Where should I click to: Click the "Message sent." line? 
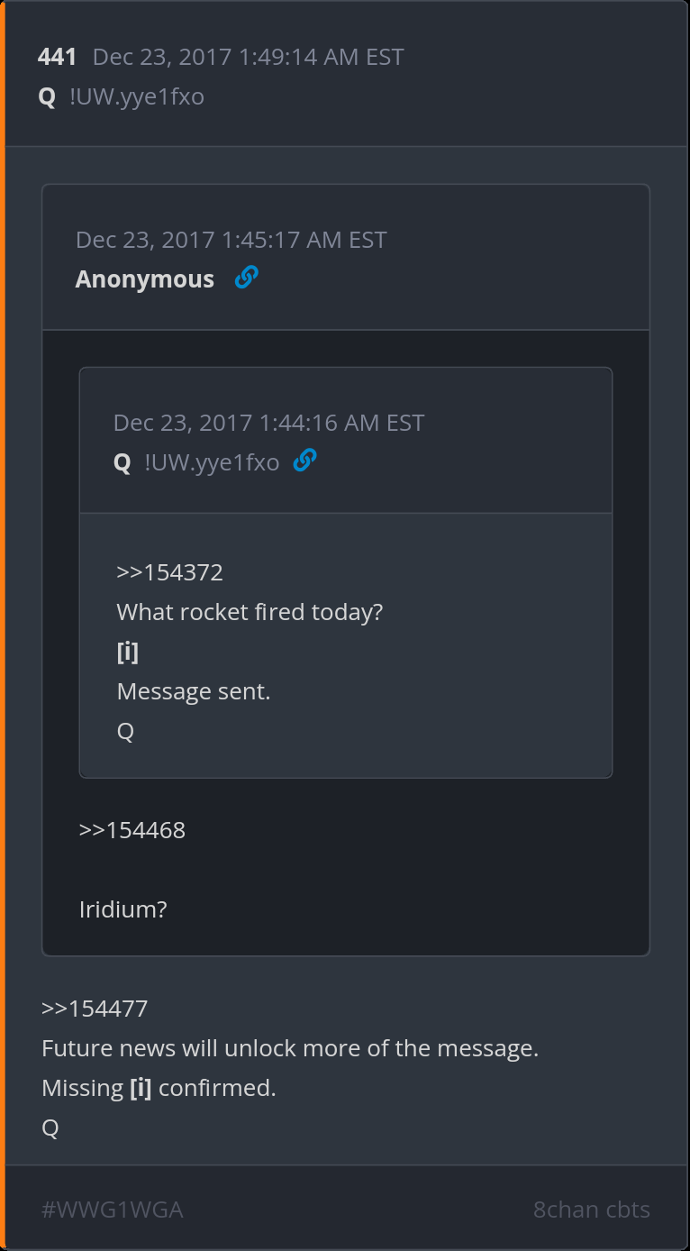click(194, 691)
